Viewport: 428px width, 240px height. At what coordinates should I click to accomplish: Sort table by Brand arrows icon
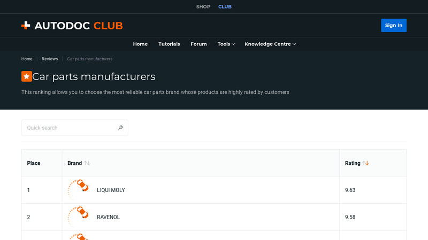[87, 163]
